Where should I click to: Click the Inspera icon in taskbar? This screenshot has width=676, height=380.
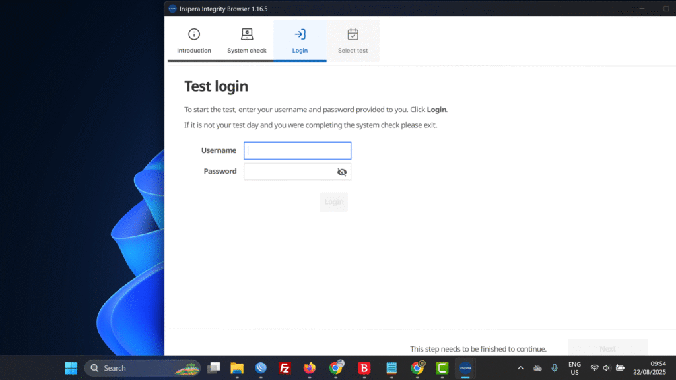(465, 368)
